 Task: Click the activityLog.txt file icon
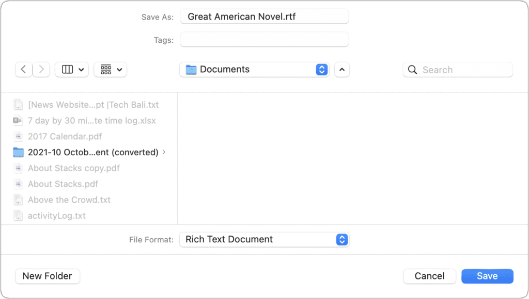coord(19,215)
